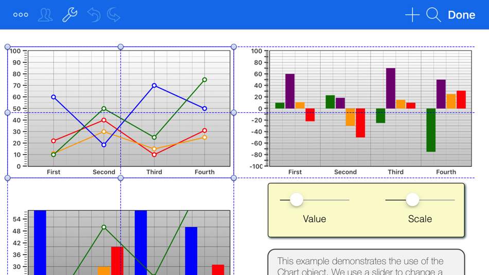Select the bottom-middle selection handle of line chart
The height and width of the screenshot is (275, 489).
coord(120,178)
